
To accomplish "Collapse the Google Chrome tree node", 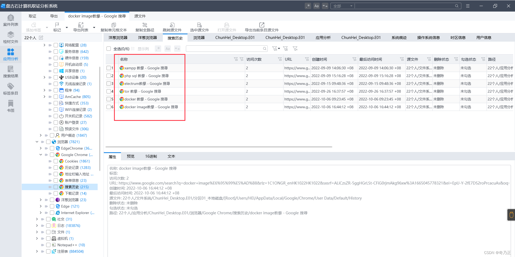I will [41, 155].
